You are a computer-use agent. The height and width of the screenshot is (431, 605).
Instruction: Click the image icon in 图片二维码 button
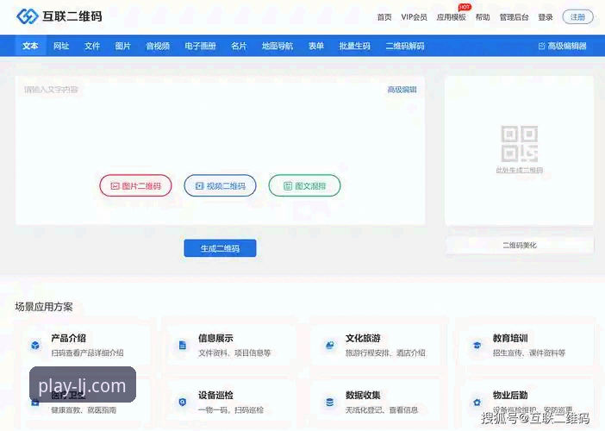115,186
